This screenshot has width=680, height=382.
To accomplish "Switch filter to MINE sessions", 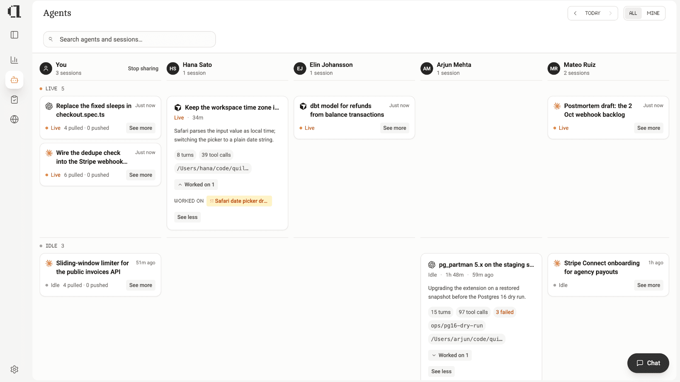I will click(653, 13).
